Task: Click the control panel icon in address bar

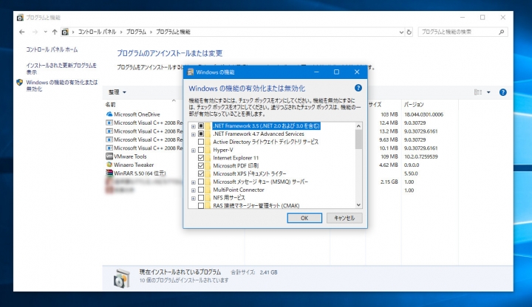Action: click(x=65, y=32)
